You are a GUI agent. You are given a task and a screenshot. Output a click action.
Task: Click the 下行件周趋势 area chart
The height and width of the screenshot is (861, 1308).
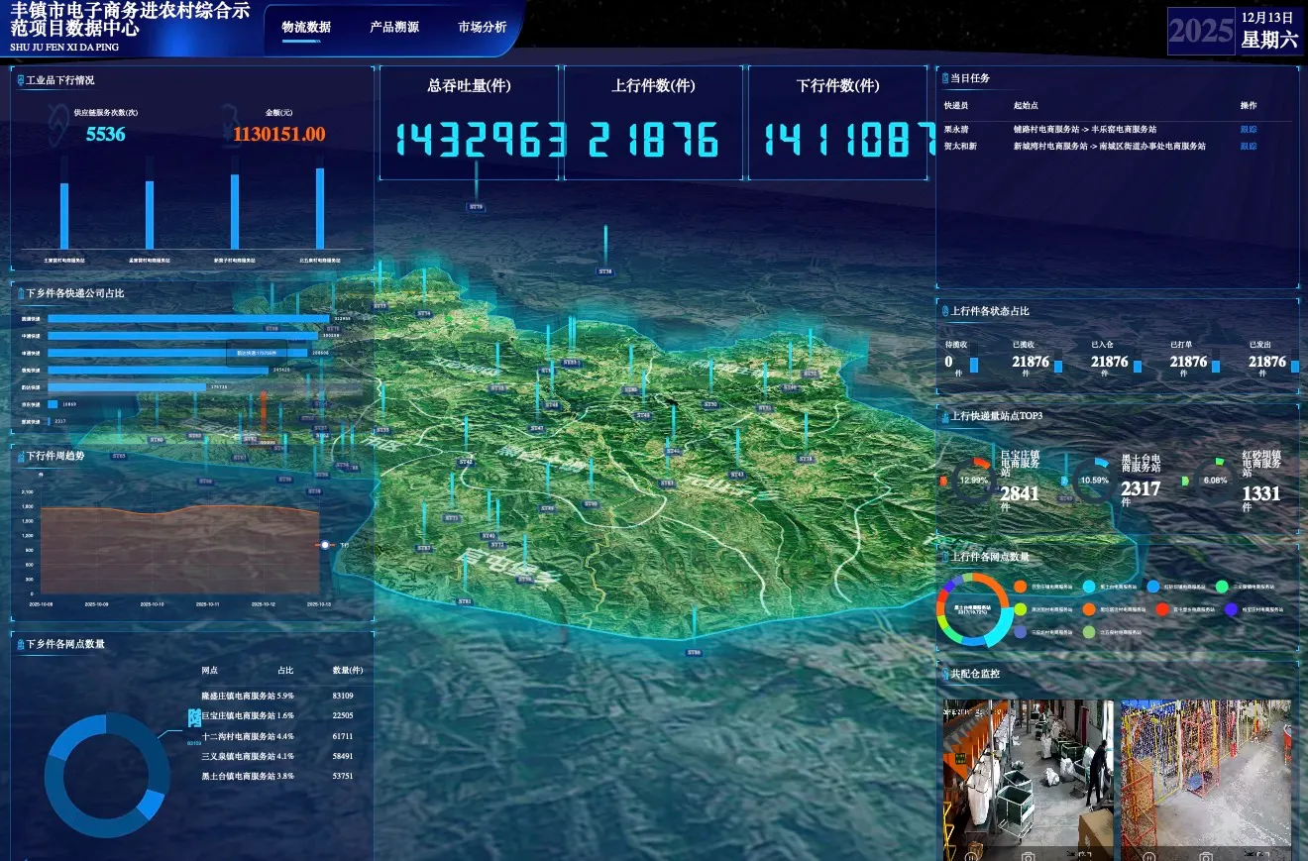[178, 550]
